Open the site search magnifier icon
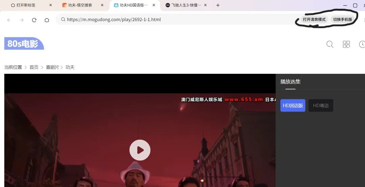The width and height of the screenshot is (365, 187). coord(330,44)
